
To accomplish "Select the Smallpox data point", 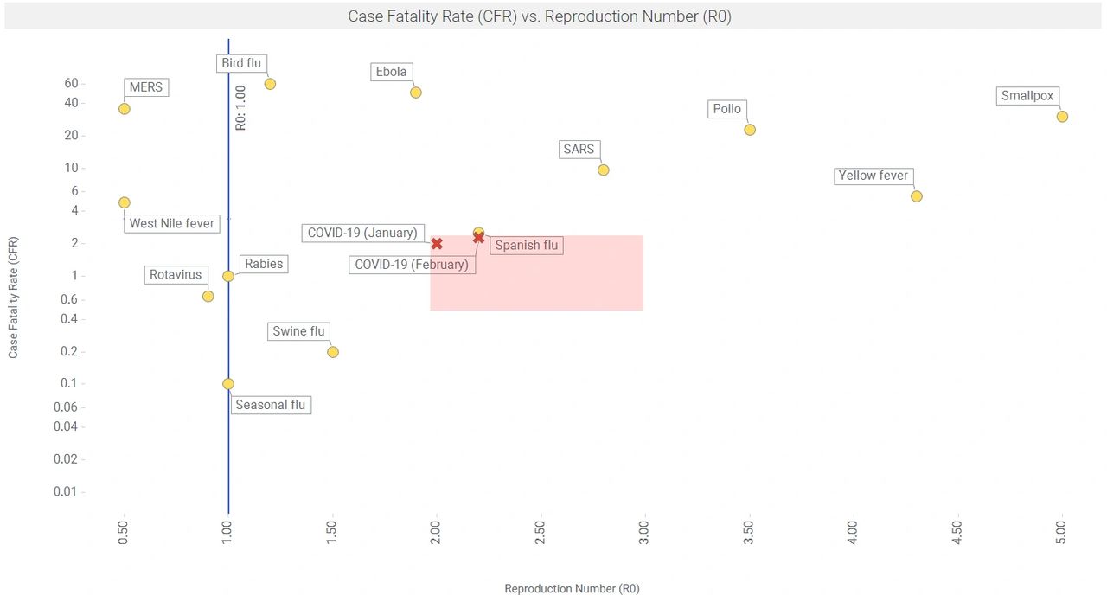I will (x=1062, y=117).
